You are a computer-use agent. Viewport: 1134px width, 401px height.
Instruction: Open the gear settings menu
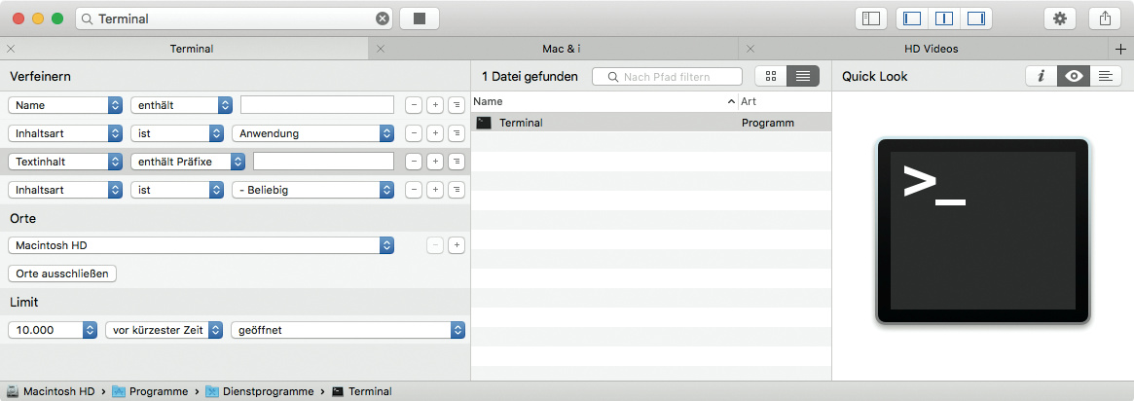[x=1060, y=18]
